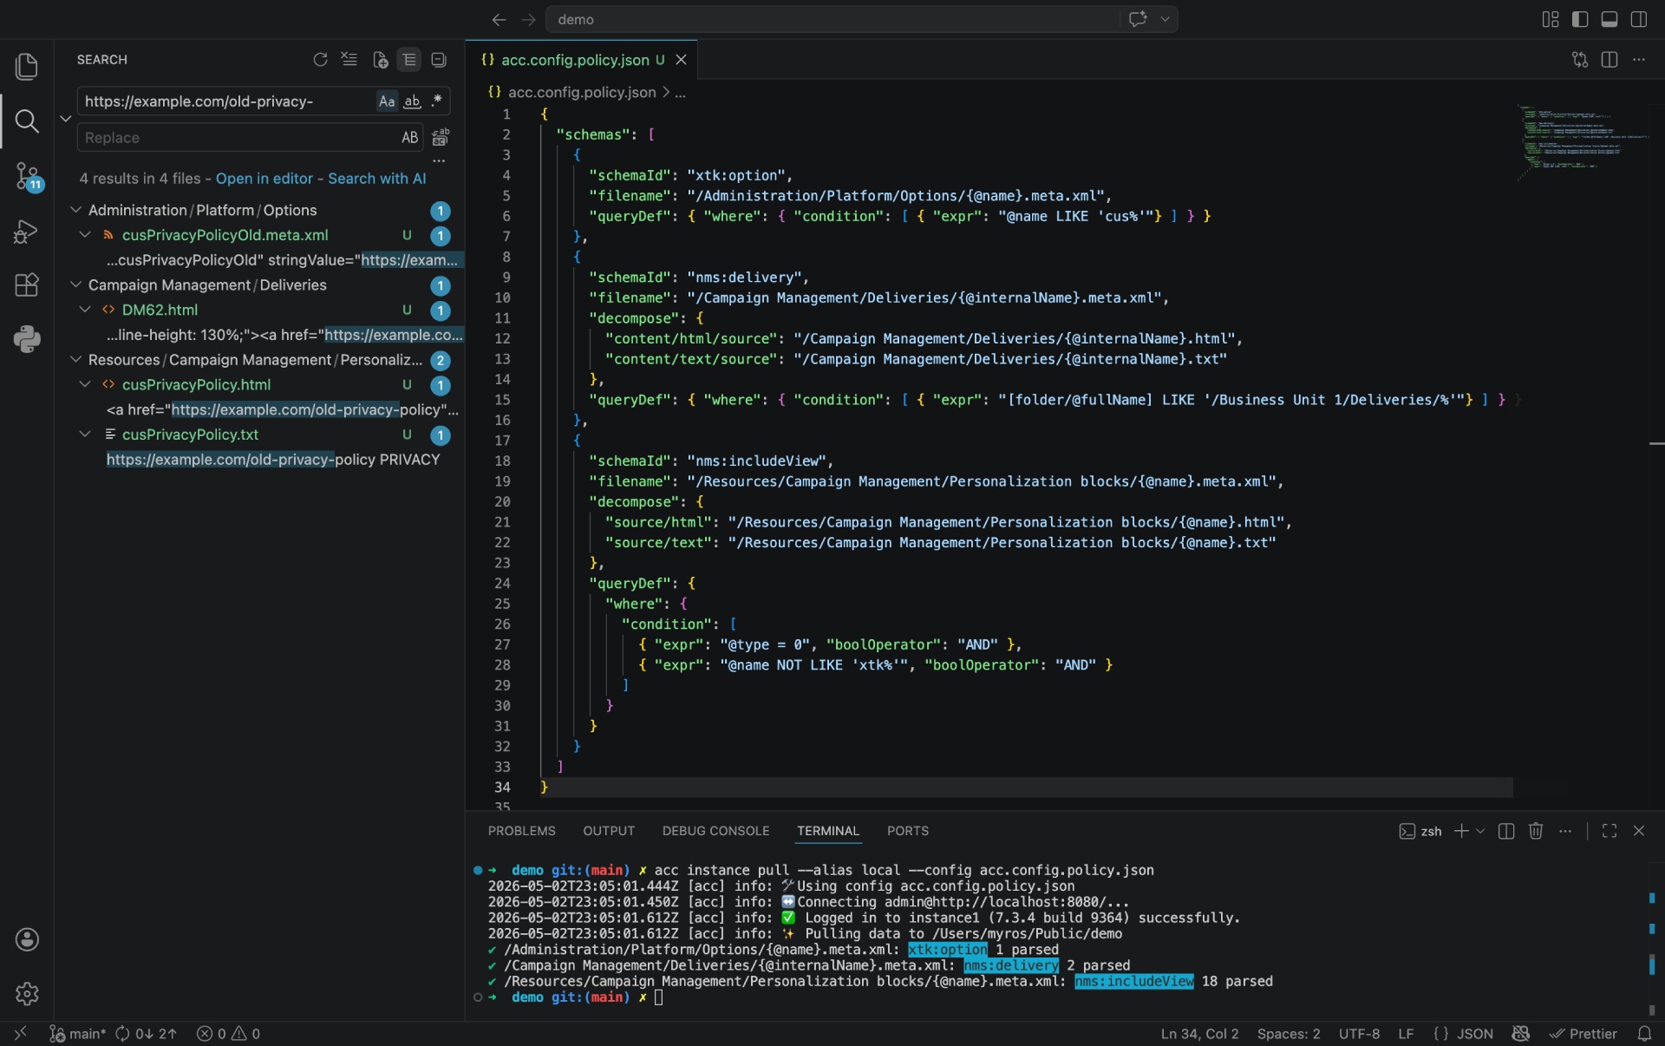Open the Open Changes compare icon
1665x1046 pixels.
pos(1580,59)
